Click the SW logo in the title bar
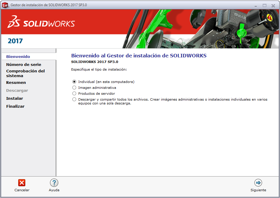The image size is (280, 198). coord(5,5)
